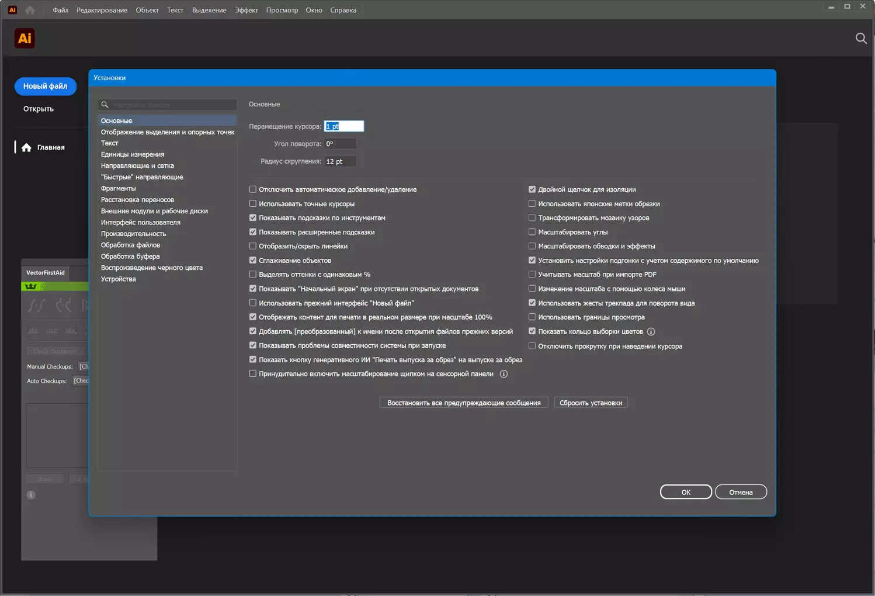Viewport: 875px width, 596px height.
Task: Click "Сбросить установки" button
Action: point(591,403)
